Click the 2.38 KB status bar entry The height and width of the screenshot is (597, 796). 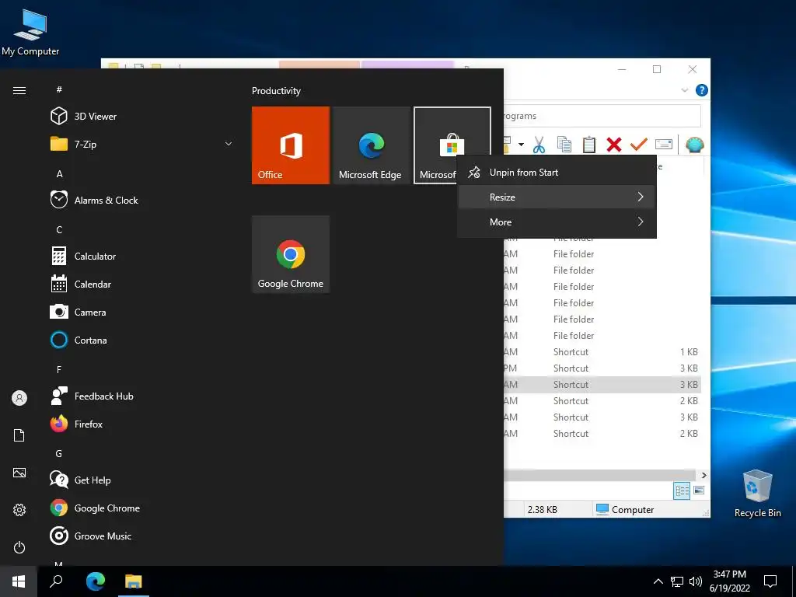(542, 510)
